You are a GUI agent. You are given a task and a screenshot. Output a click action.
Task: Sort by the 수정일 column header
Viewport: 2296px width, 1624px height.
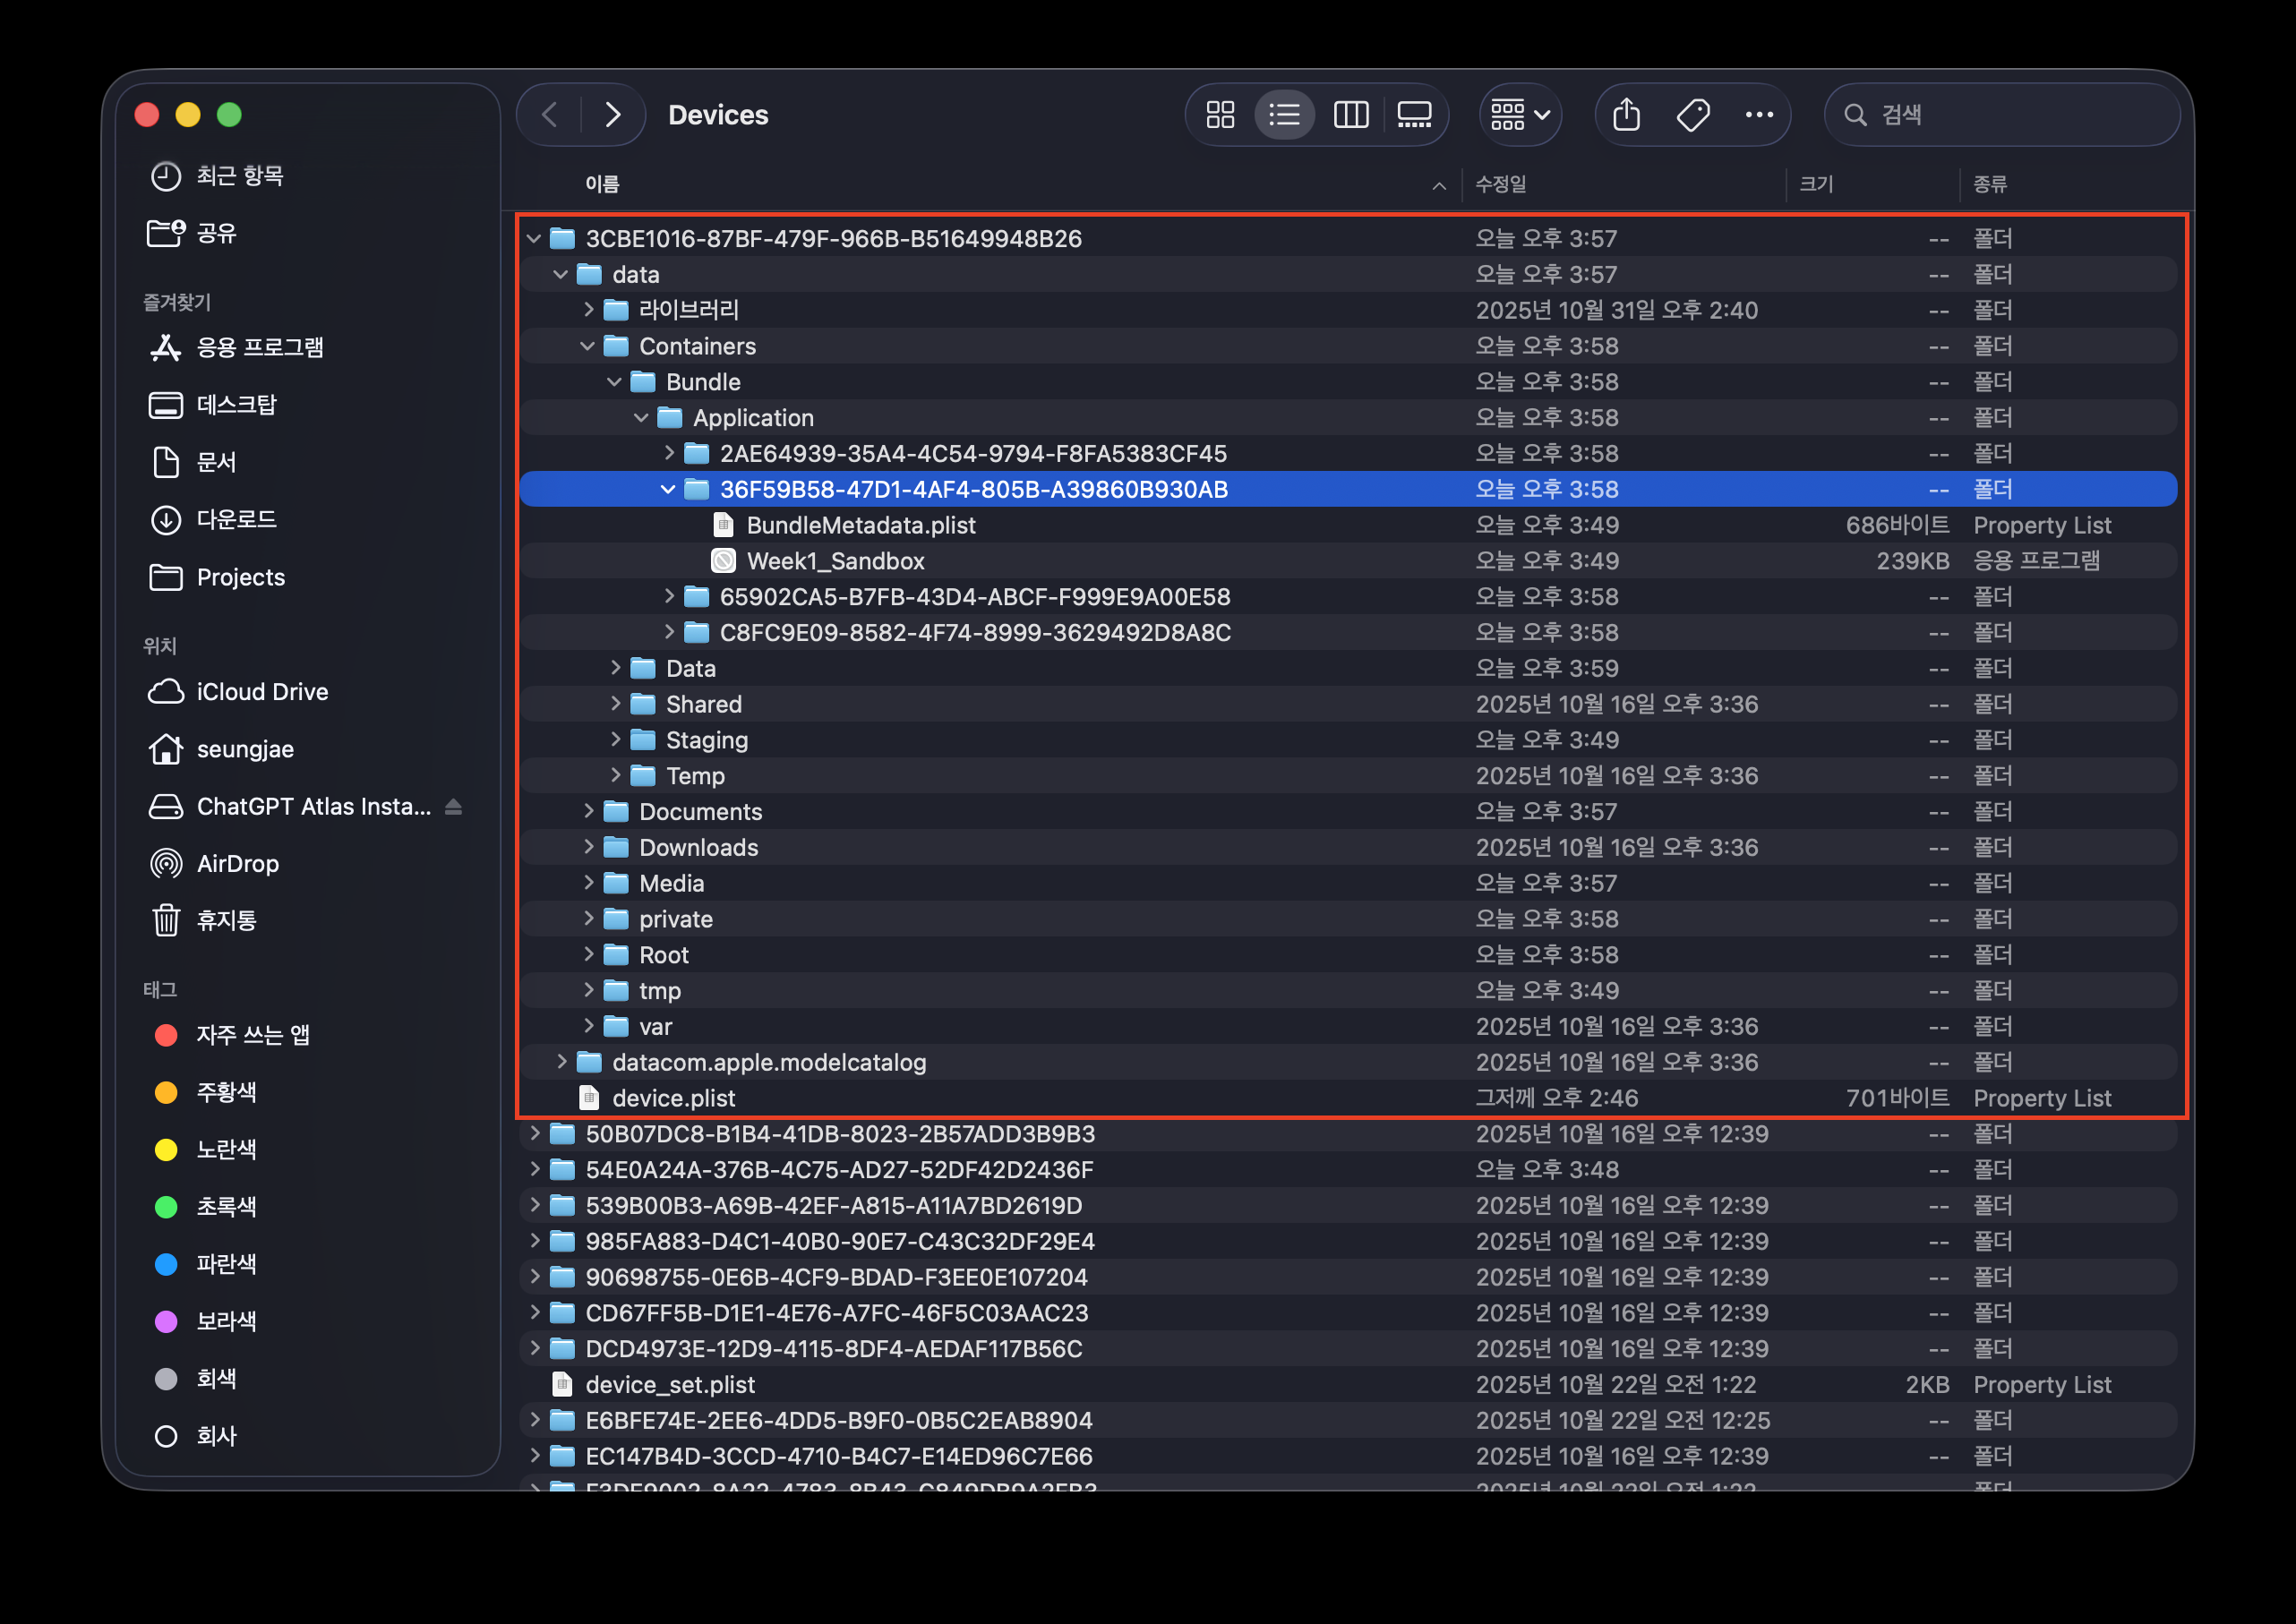coord(1501,184)
